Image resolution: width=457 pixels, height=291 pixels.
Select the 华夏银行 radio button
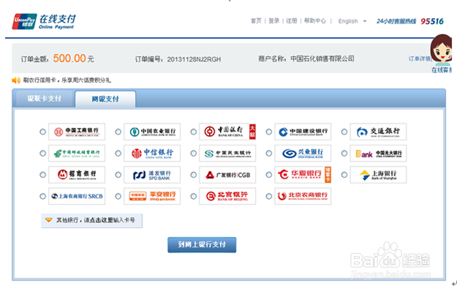[x=269, y=175]
